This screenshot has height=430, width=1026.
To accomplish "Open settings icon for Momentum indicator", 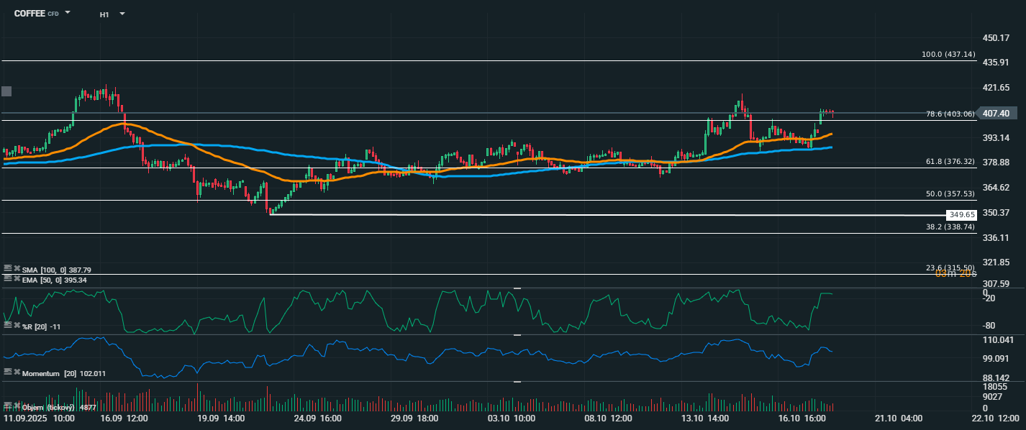I will tap(7, 372).
